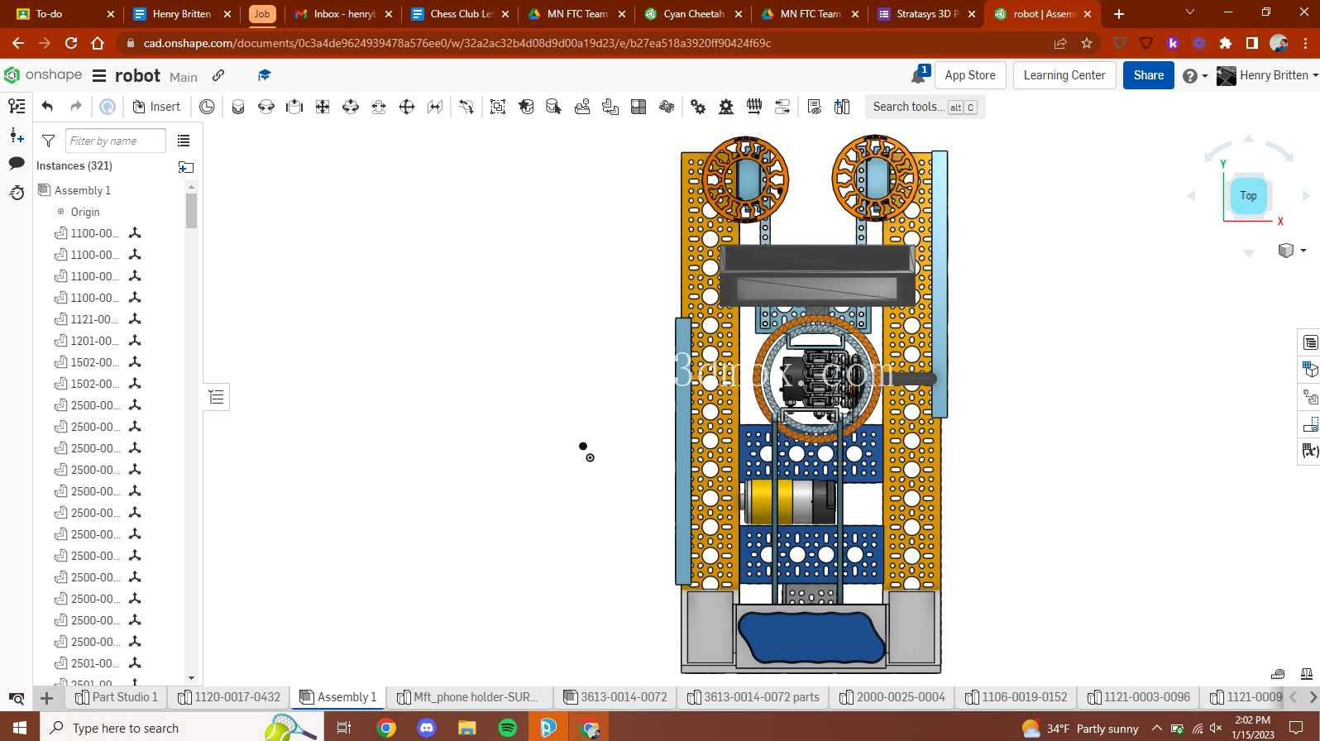Screen dimensions: 1320x741
Task: Open Discord from the Windows taskbar
Action: click(x=427, y=728)
